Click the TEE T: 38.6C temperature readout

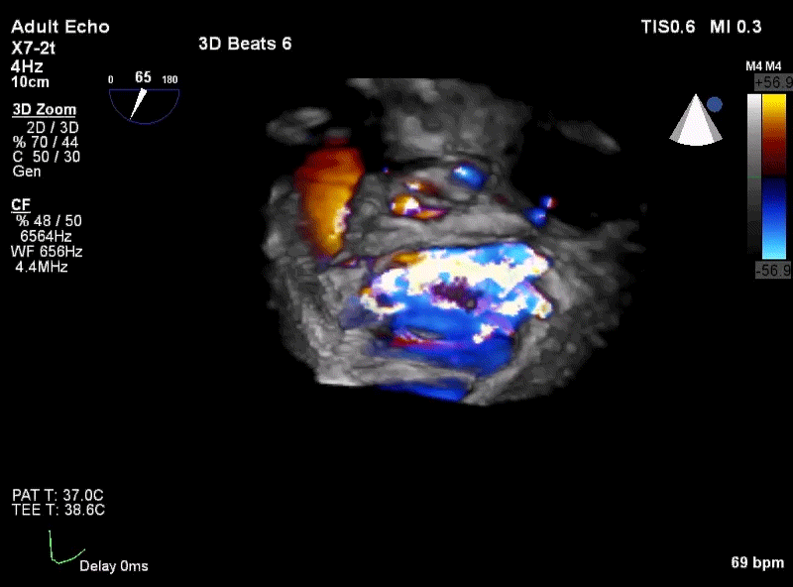click(58, 510)
